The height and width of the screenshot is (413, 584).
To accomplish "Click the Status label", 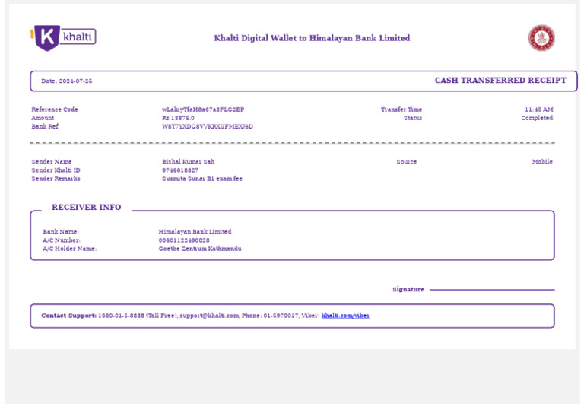I will click(413, 118).
